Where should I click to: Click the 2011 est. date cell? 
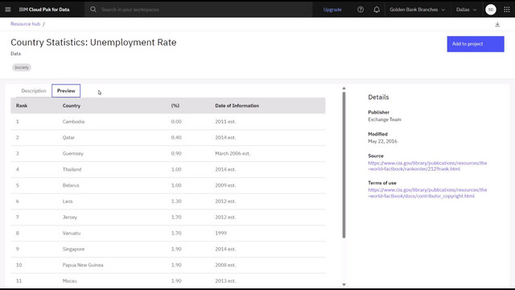tap(225, 122)
